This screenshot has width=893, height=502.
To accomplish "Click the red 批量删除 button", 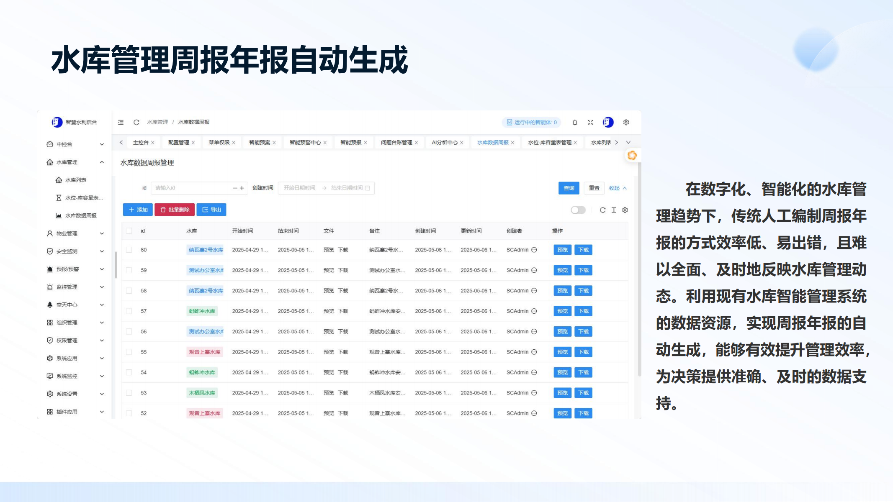I will pyautogui.click(x=175, y=210).
